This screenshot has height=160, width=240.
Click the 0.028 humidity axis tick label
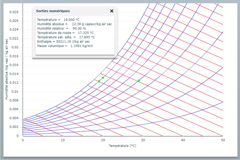14,12
